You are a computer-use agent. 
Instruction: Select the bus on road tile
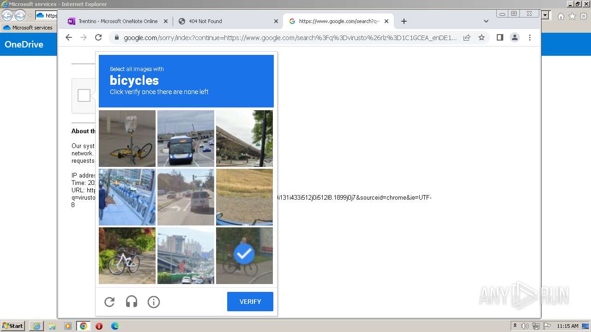click(186, 138)
